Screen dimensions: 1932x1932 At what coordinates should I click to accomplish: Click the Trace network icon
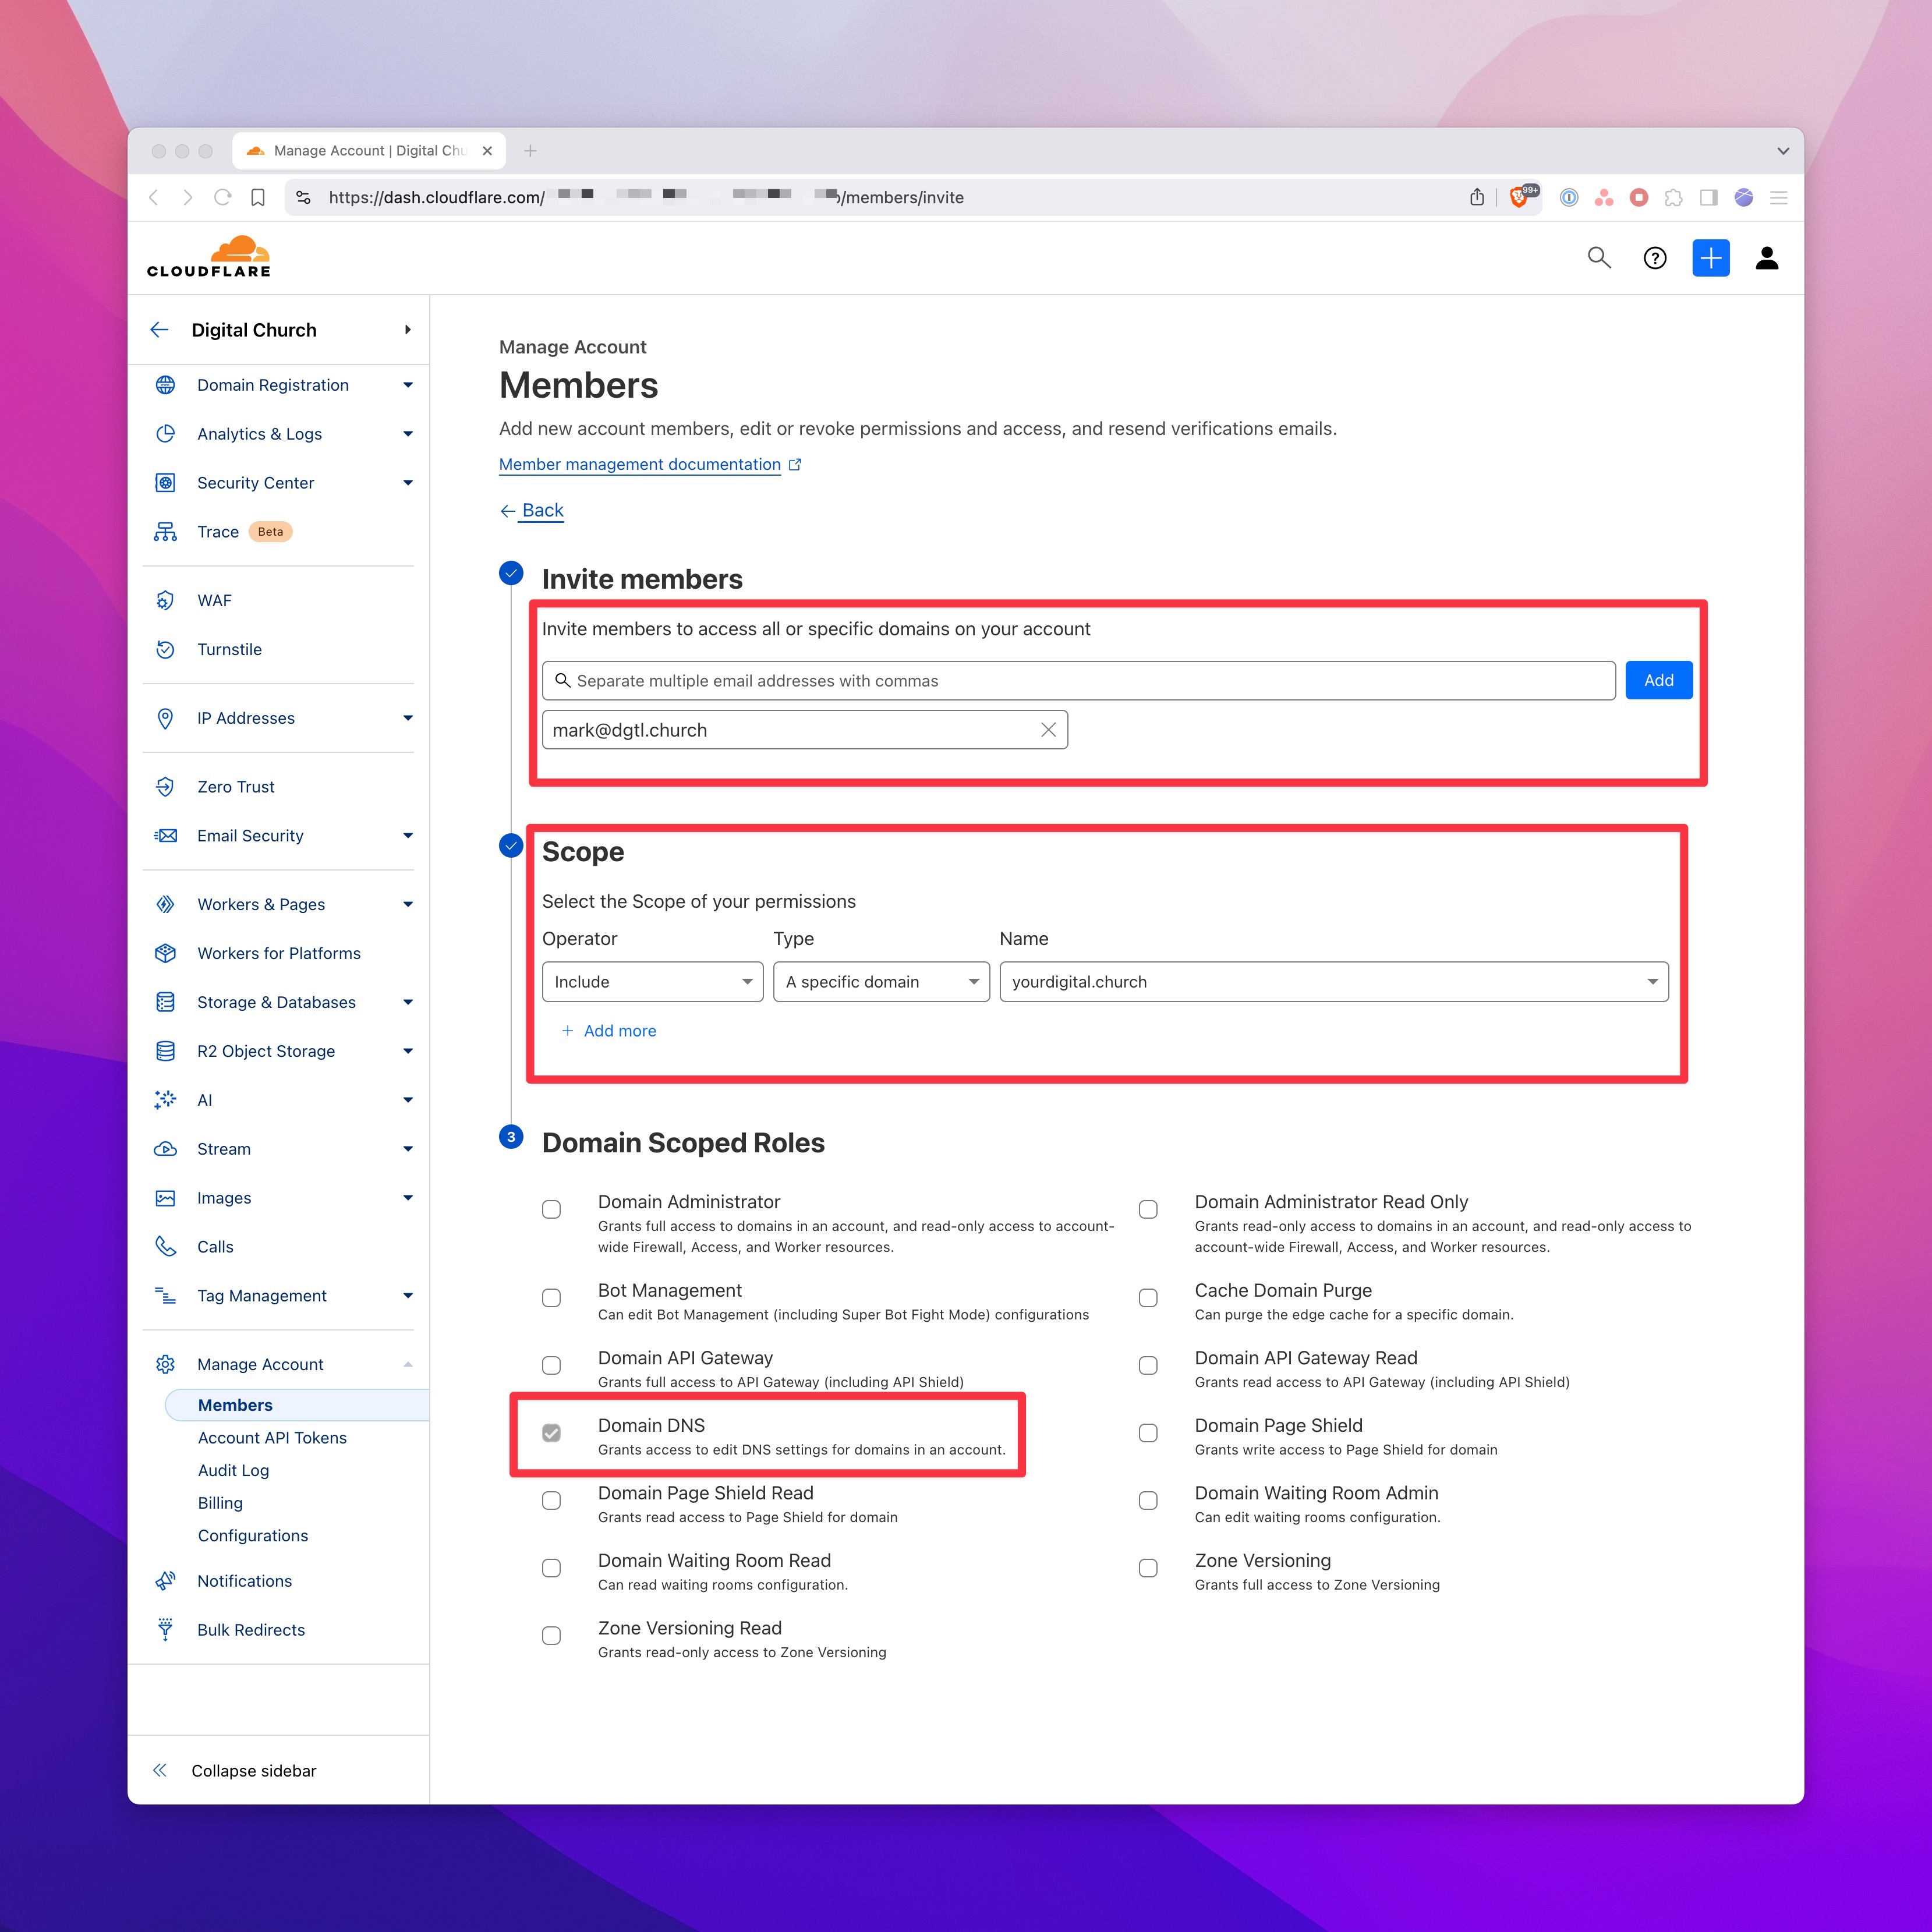click(165, 532)
